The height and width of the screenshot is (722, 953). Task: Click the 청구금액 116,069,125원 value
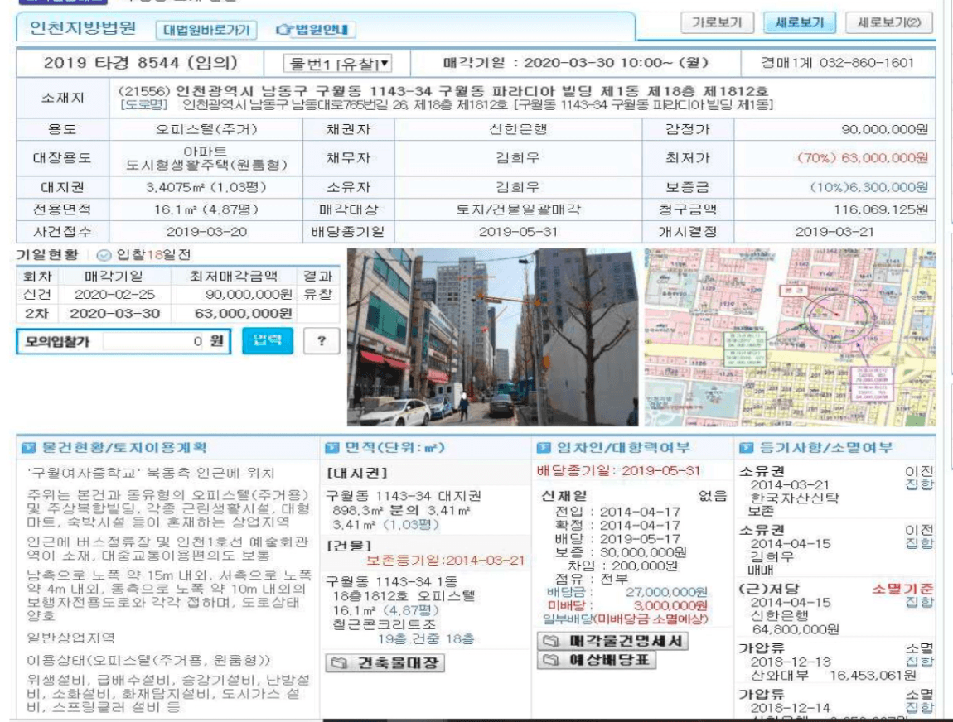[x=881, y=209]
